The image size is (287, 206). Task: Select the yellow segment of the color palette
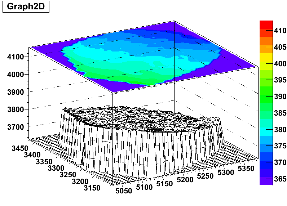coord(266,57)
